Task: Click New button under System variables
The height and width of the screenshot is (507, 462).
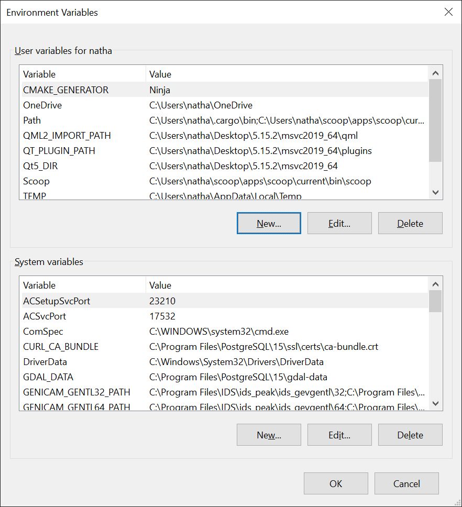Action: pyautogui.click(x=269, y=435)
